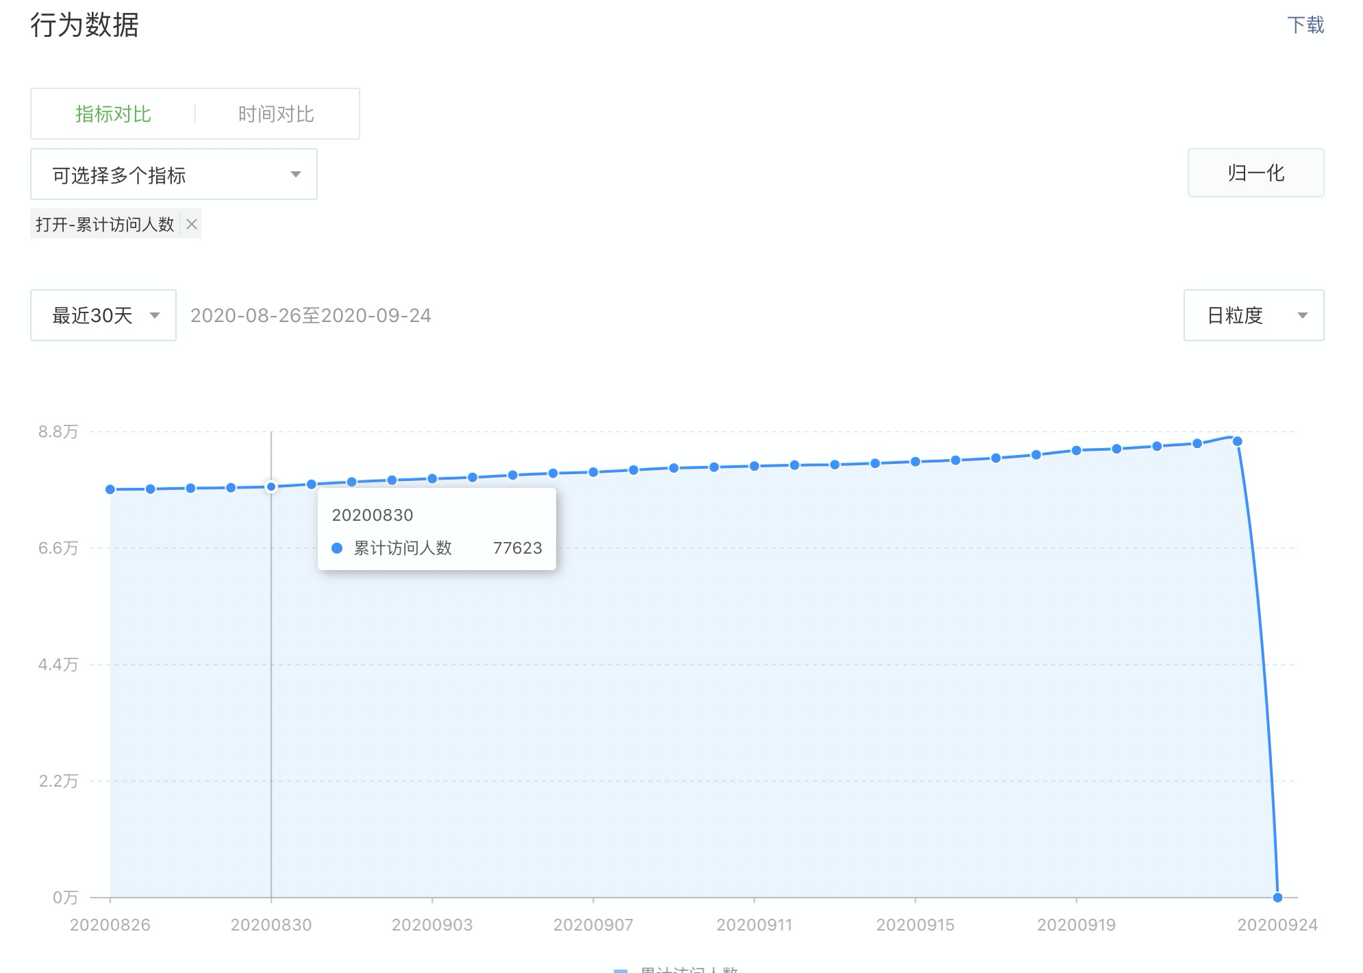Screen dimensions: 1363x973
Task: Click the zero-value point at 20200924
Action: (x=1277, y=898)
